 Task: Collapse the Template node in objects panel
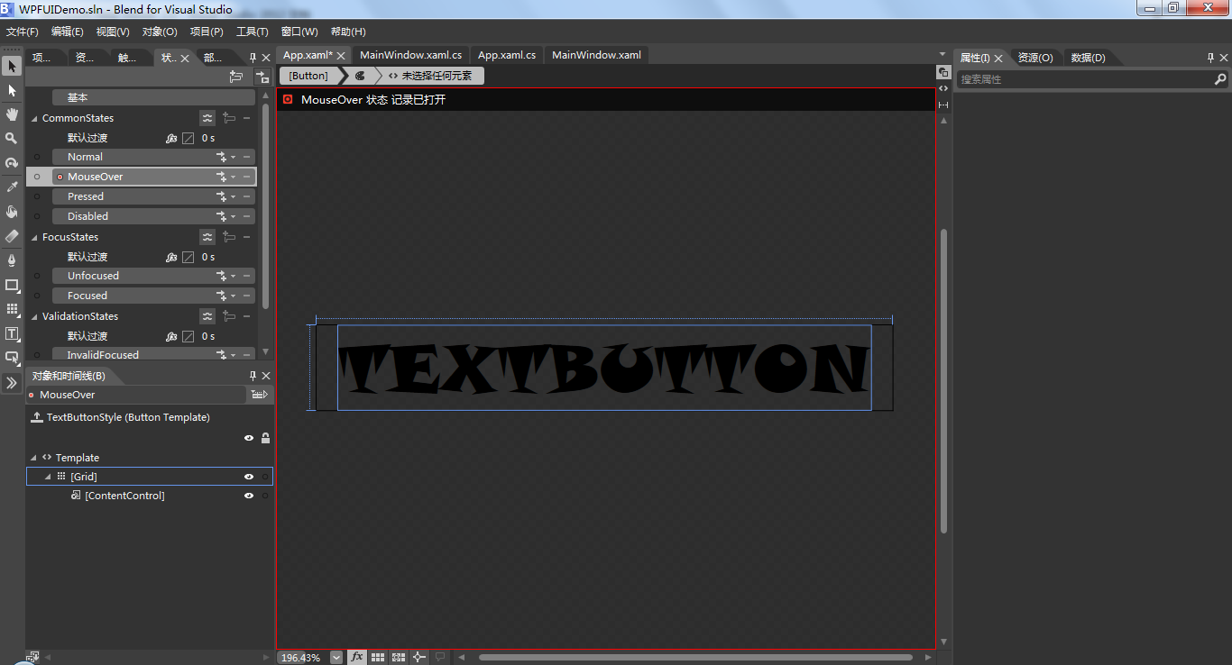[33, 457]
